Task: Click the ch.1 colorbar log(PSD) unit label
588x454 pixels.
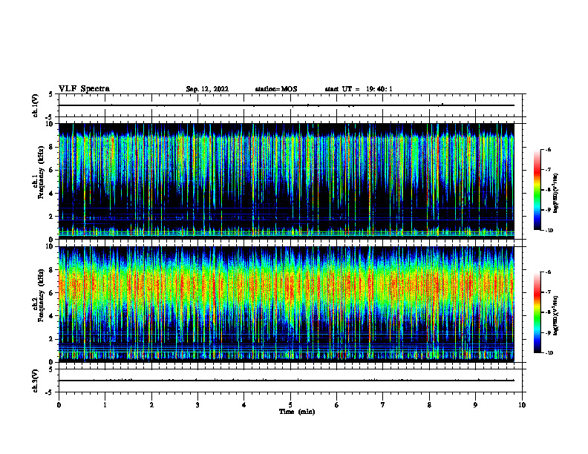Action: (x=556, y=194)
